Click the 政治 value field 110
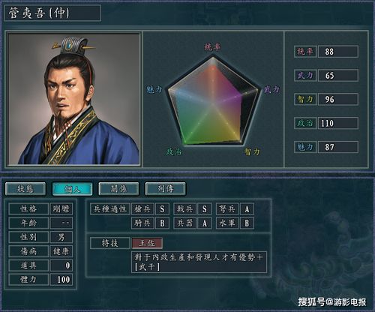The width and height of the screenshot is (375, 312). point(338,123)
